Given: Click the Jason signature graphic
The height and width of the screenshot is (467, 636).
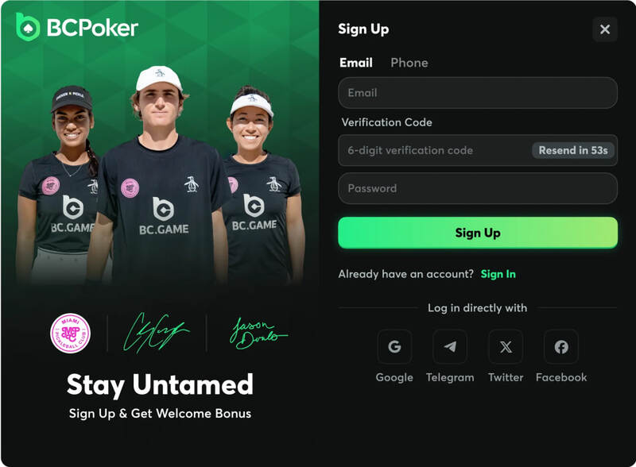Looking at the screenshot, I should click(x=258, y=334).
